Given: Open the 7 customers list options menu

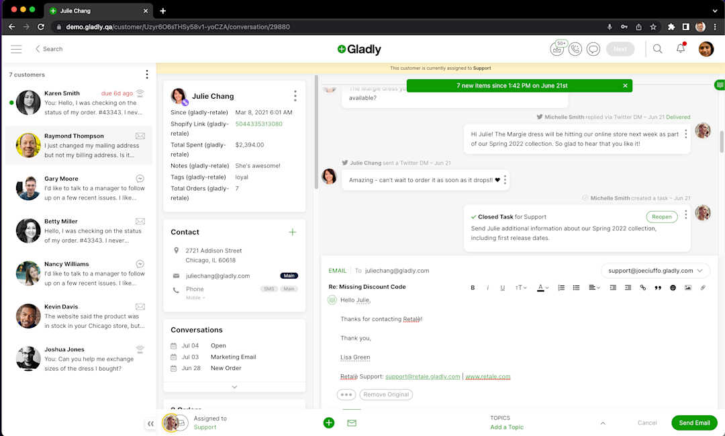Looking at the screenshot, I should pyautogui.click(x=147, y=75).
